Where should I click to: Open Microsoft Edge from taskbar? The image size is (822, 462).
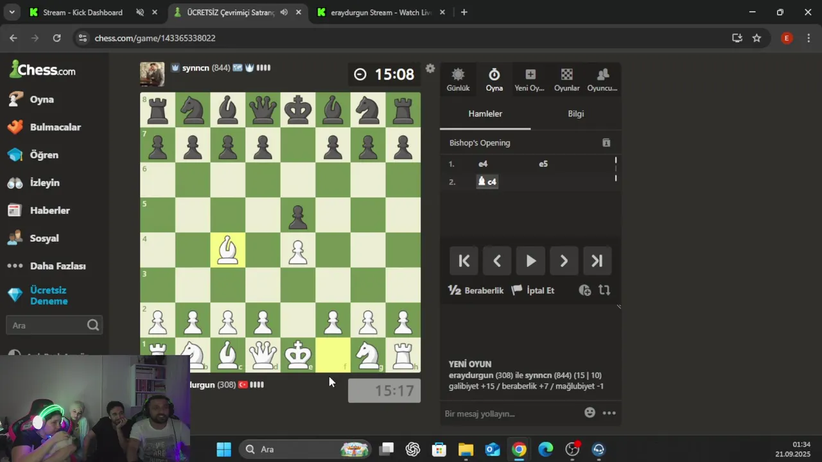[x=545, y=449]
